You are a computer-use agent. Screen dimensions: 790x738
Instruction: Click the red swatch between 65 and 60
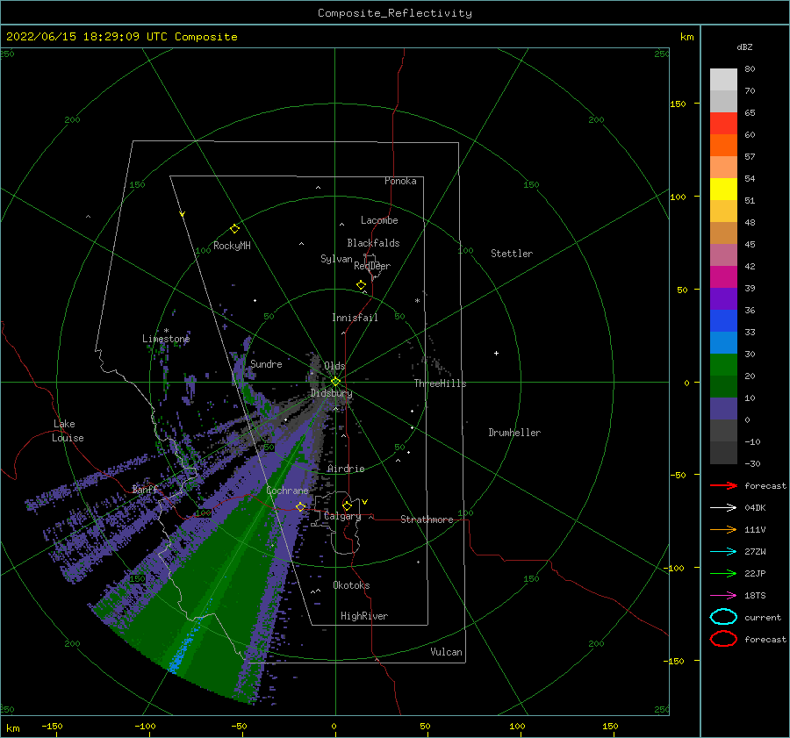point(723,124)
